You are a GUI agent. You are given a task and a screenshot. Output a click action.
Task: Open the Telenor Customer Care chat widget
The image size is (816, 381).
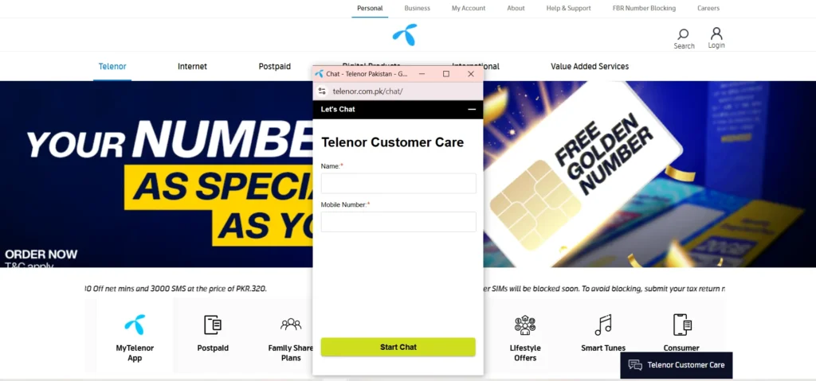click(x=677, y=365)
